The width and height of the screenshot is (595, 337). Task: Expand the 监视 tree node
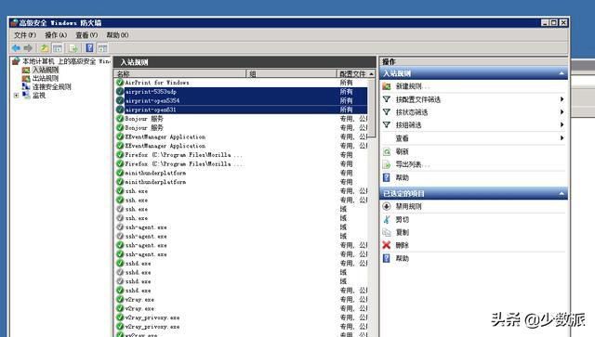click(x=17, y=96)
